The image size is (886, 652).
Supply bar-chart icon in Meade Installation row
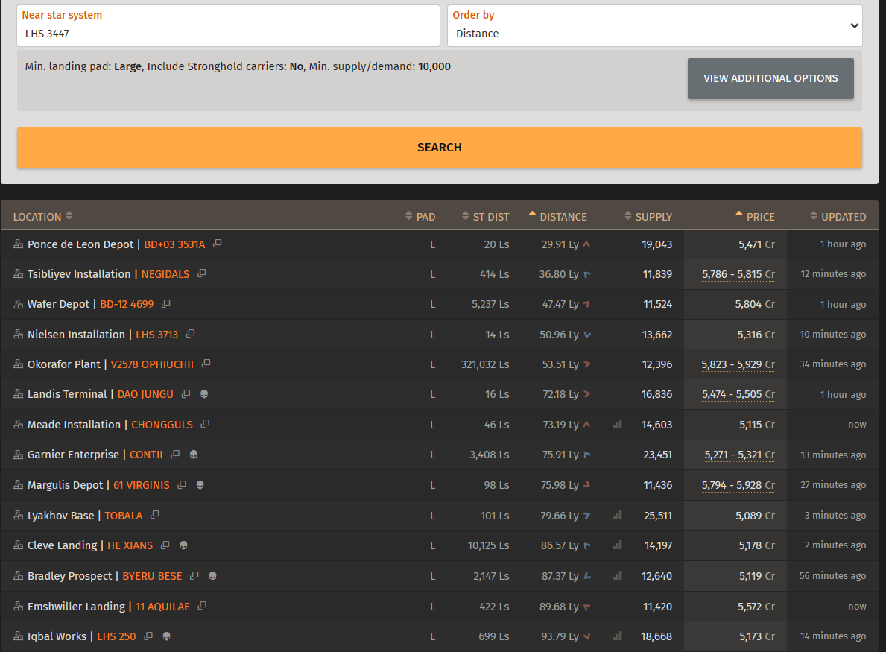tap(618, 424)
